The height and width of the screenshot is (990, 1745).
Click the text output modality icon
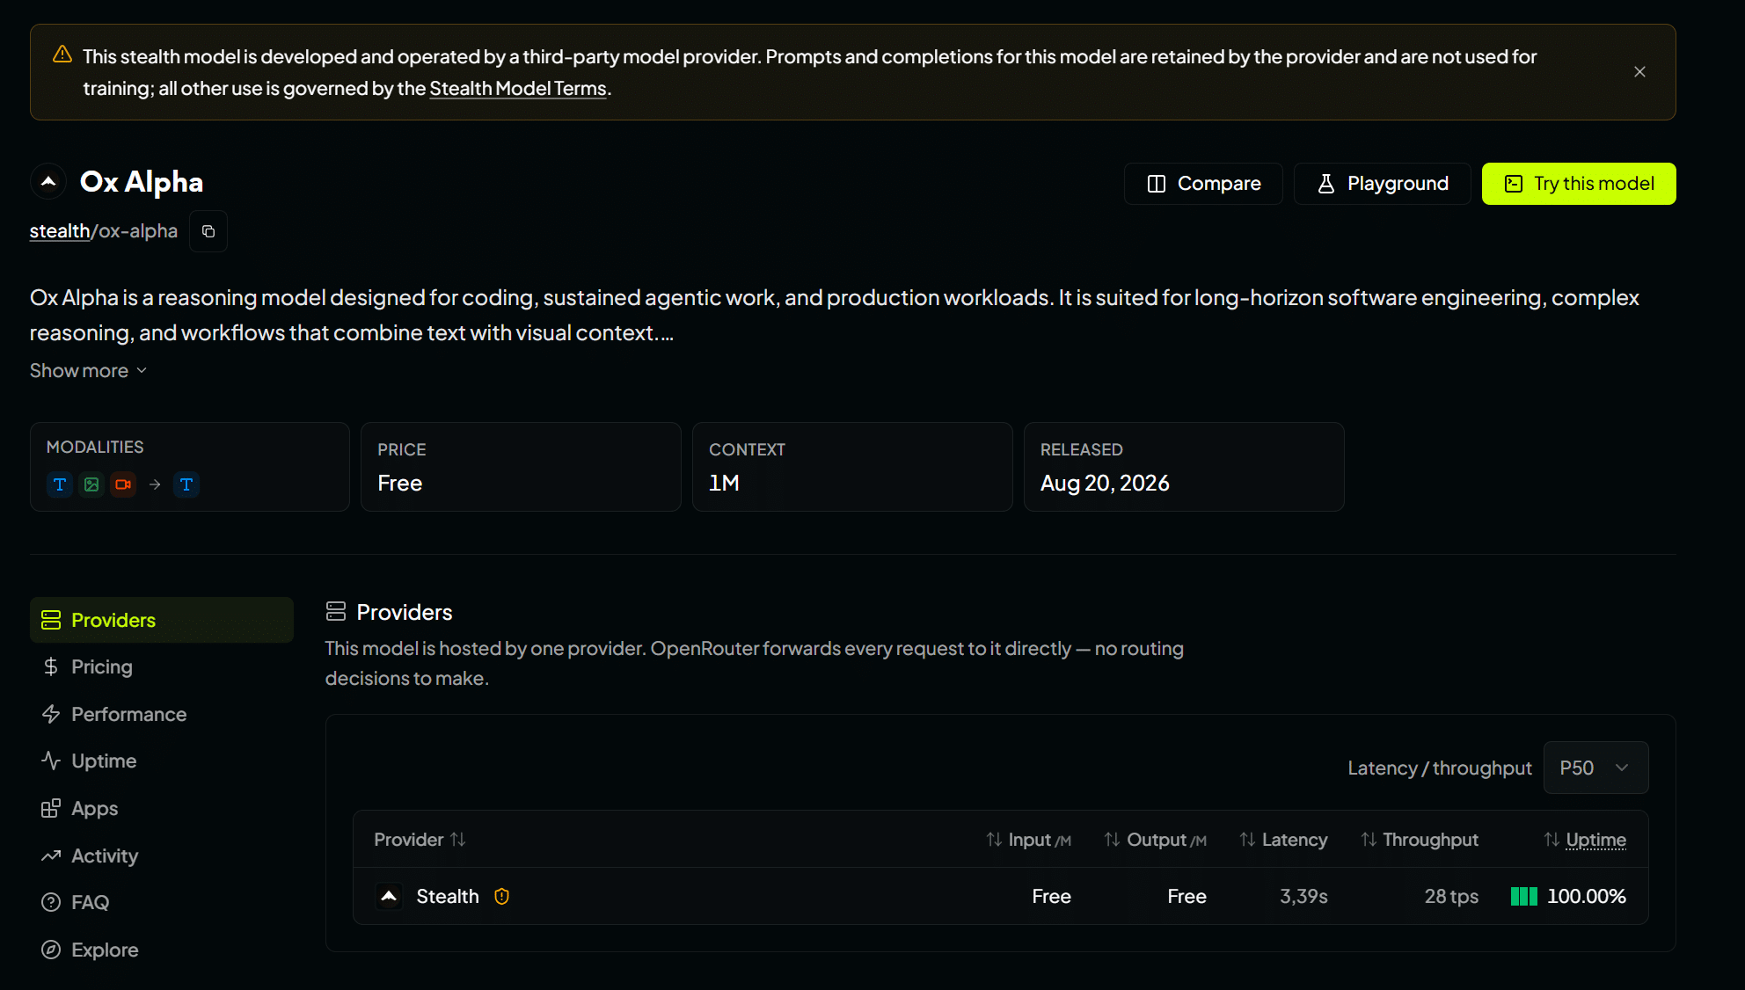186,484
